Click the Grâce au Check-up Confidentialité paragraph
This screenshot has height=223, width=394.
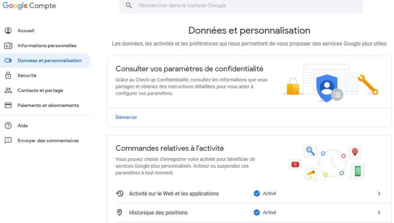click(x=191, y=87)
